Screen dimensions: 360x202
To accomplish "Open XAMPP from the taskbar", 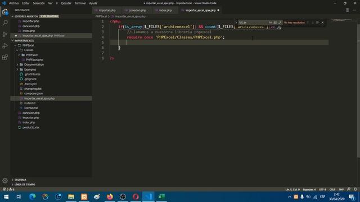I will [x=84, y=197].
